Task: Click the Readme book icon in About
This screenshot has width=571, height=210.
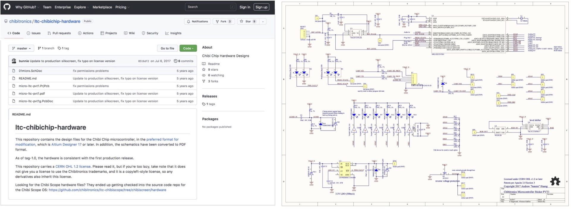Action: click(x=204, y=64)
